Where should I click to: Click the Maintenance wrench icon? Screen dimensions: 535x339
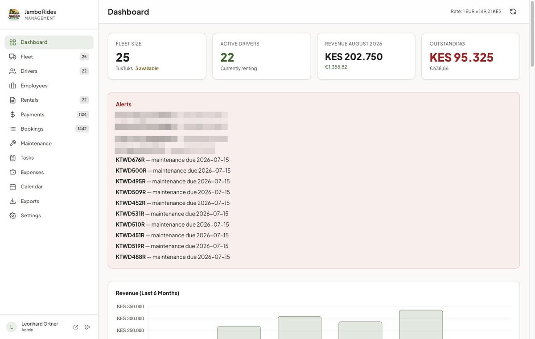pos(12,143)
